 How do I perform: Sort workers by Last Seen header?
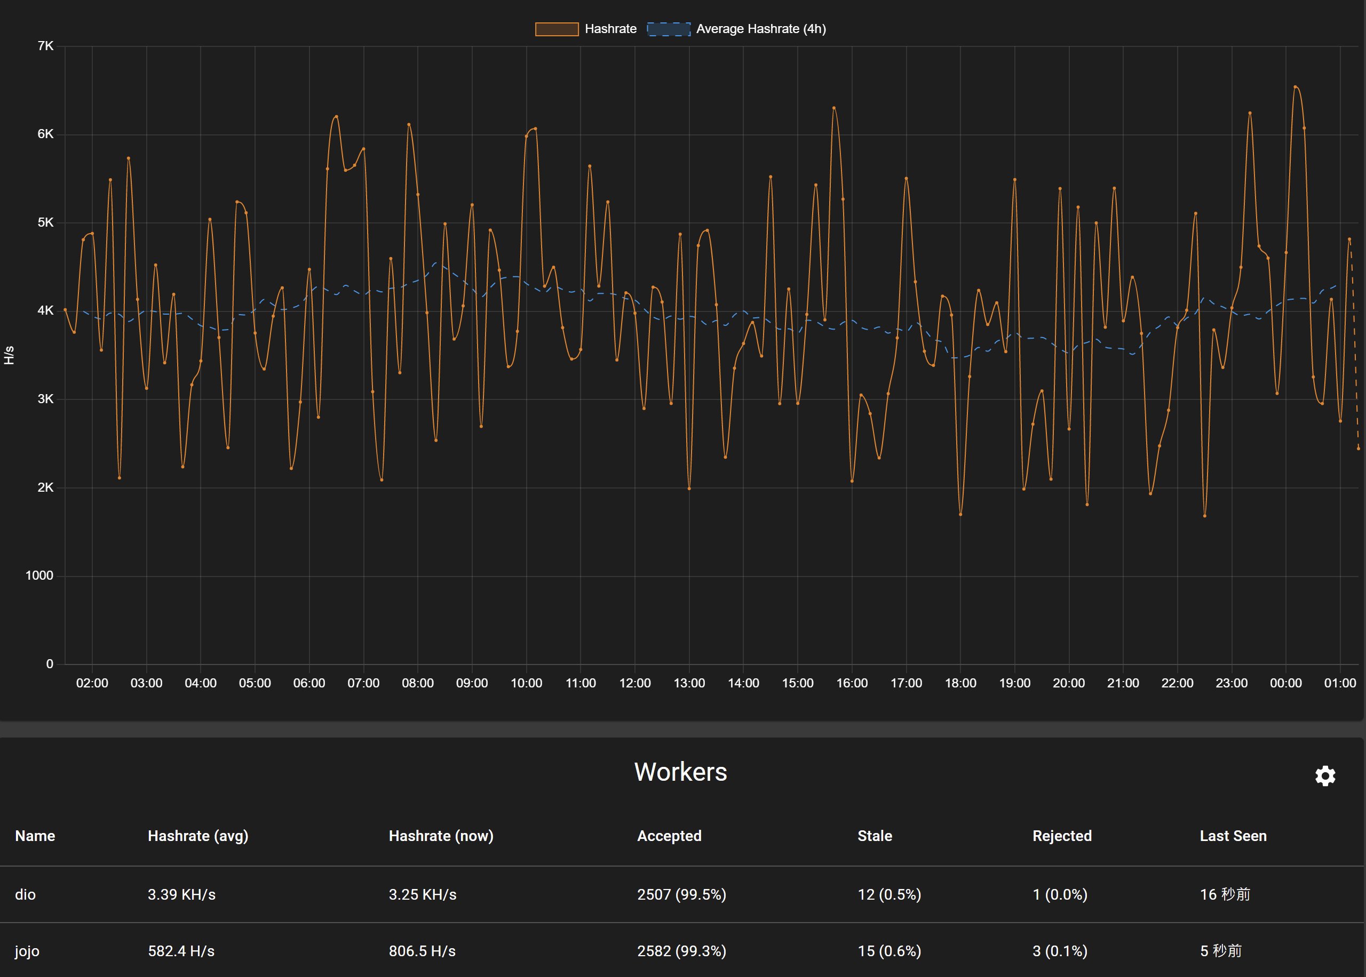[x=1233, y=836]
